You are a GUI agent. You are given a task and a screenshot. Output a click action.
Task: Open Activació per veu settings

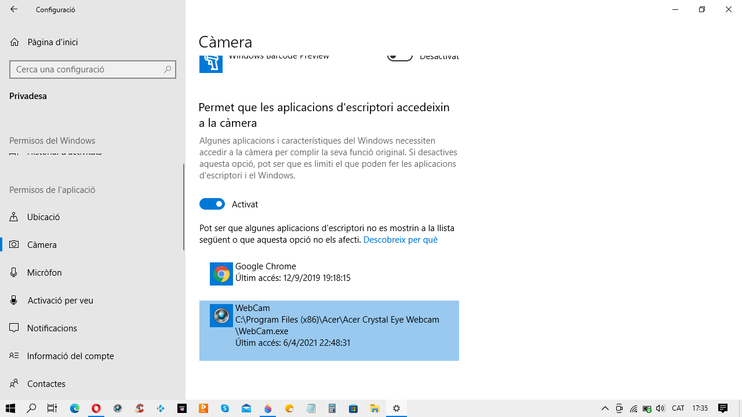[x=93, y=300]
